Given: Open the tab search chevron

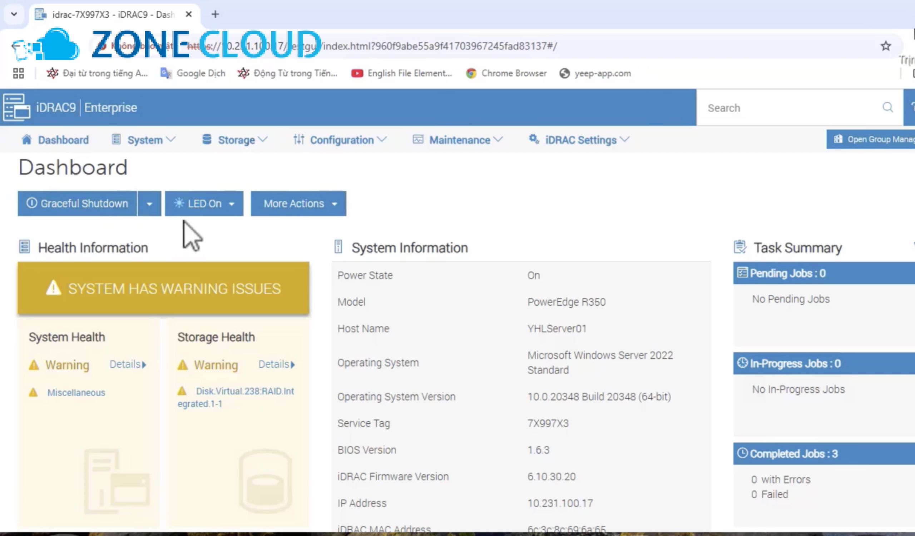Looking at the screenshot, I should [x=14, y=14].
